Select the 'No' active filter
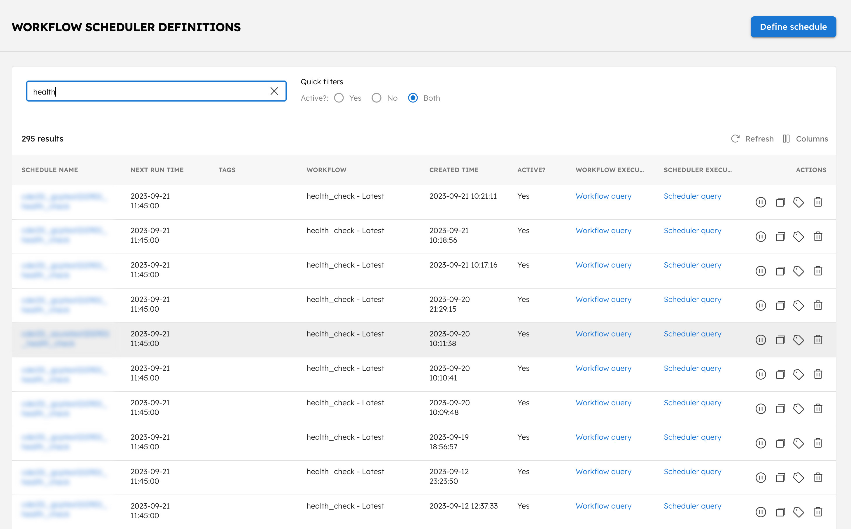This screenshot has height=529, width=851. pyautogui.click(x=377, y=98)
